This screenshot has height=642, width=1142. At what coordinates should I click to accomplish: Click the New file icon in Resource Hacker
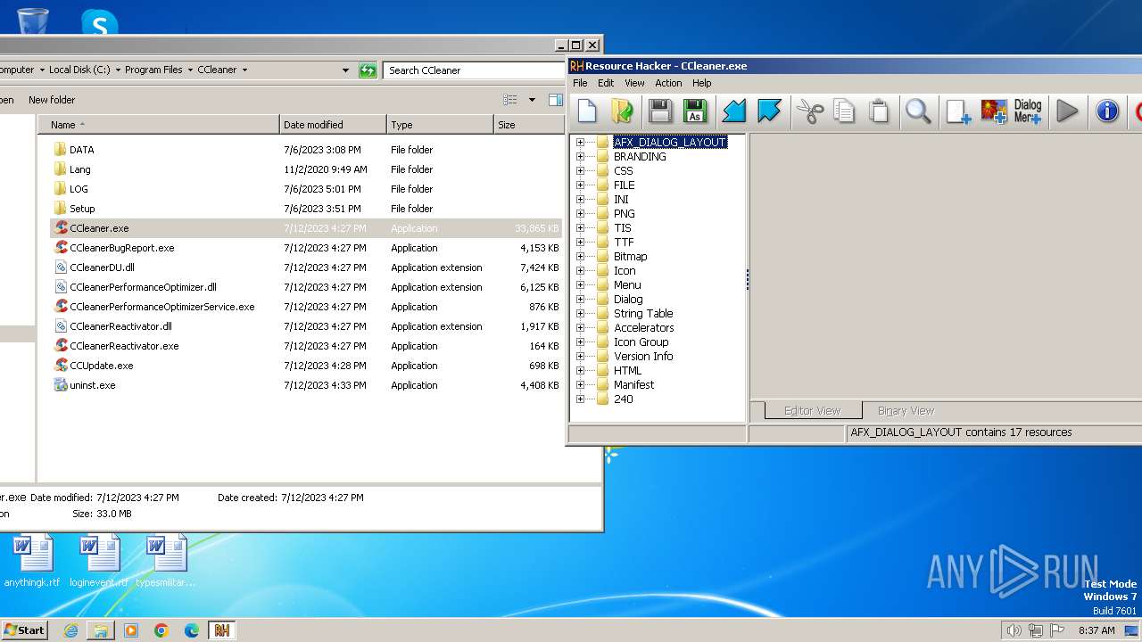pos(587,111)
